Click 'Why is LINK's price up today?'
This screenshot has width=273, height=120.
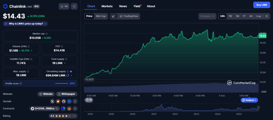coord(25,24)
